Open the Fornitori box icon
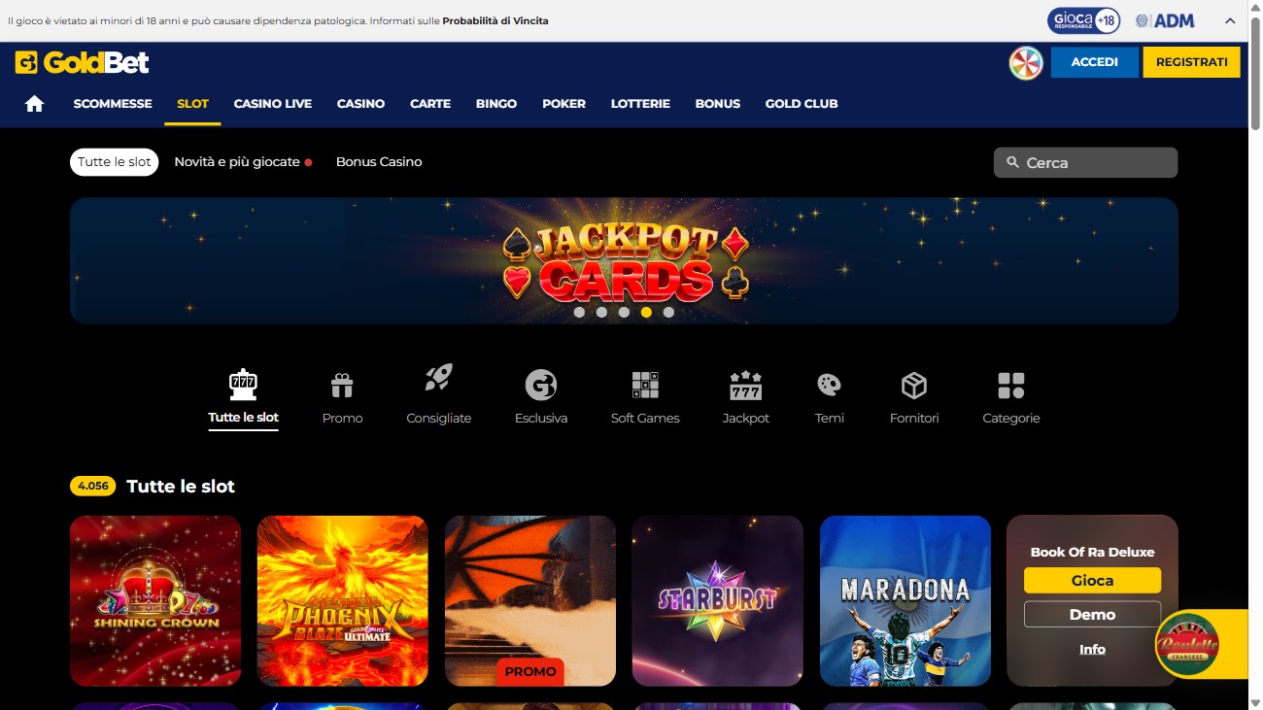Screen dimensions: 1263x710 pos(914,386)
